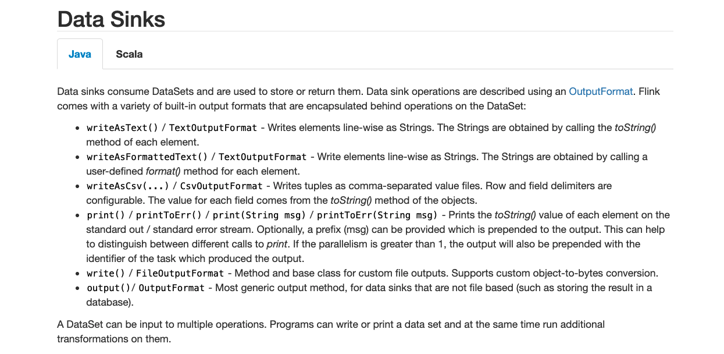Click the Data Sinks heading
The image size is (724, 354).
pyautogui.click(x=111, y=19)
